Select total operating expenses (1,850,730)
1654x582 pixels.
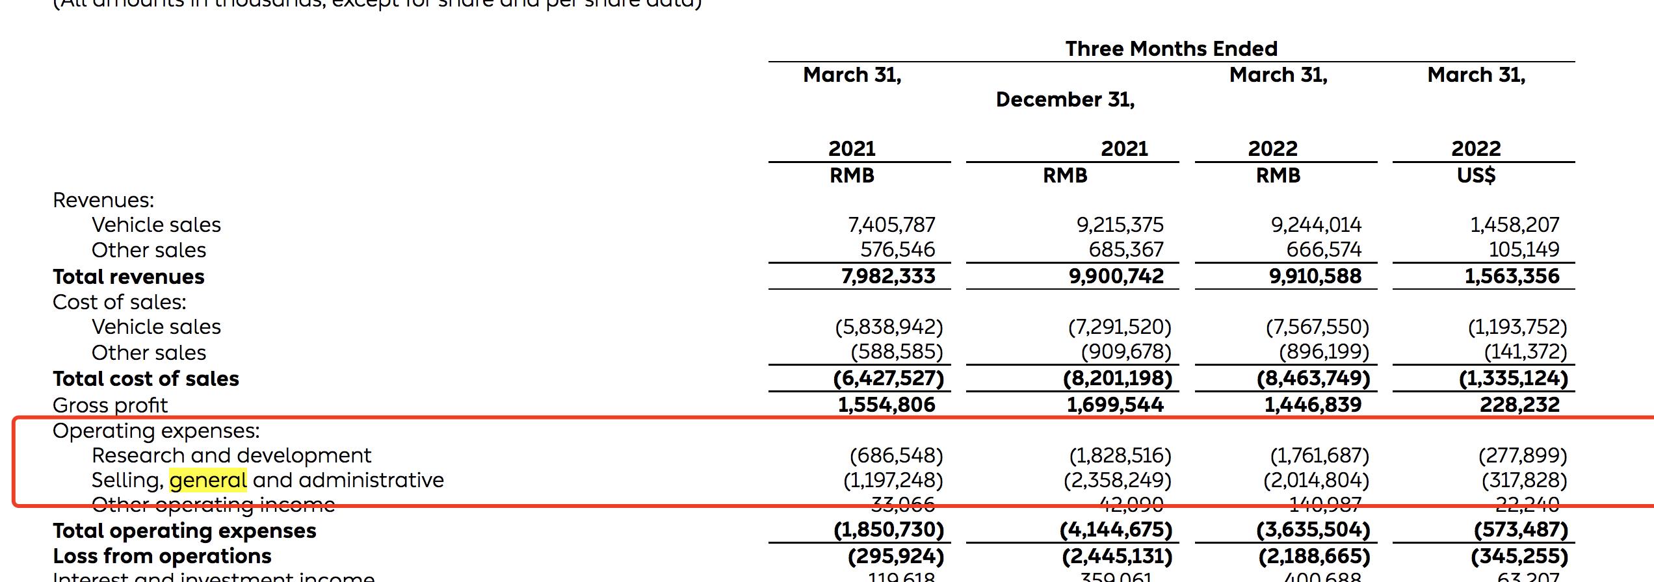click(x=889, y=530)
